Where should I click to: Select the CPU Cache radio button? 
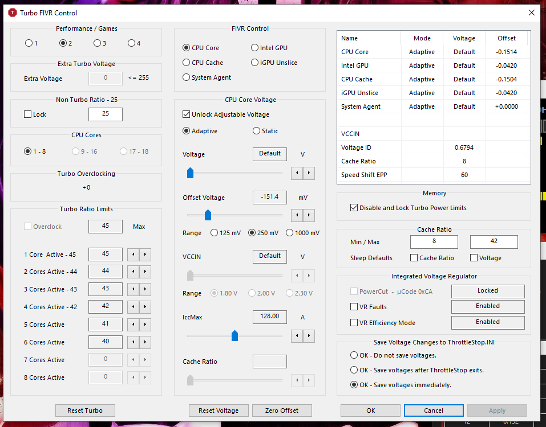pyautogui.click(x=187, y=63)
